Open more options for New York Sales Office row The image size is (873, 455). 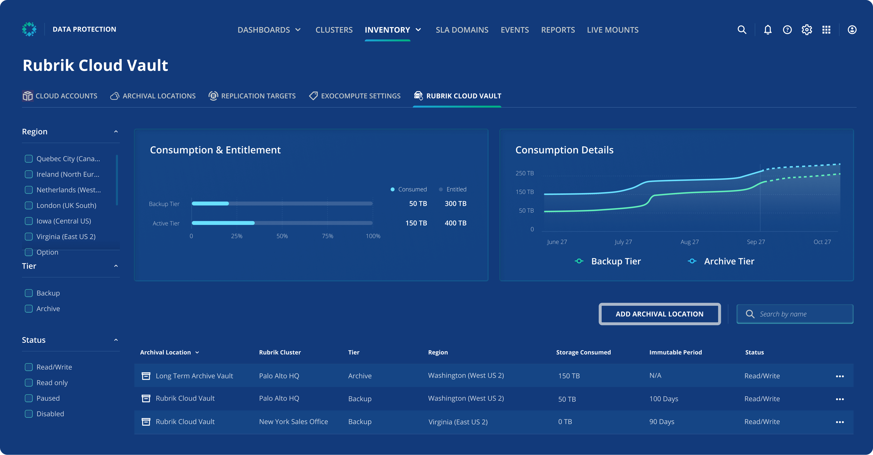click(x=840, y=422)
